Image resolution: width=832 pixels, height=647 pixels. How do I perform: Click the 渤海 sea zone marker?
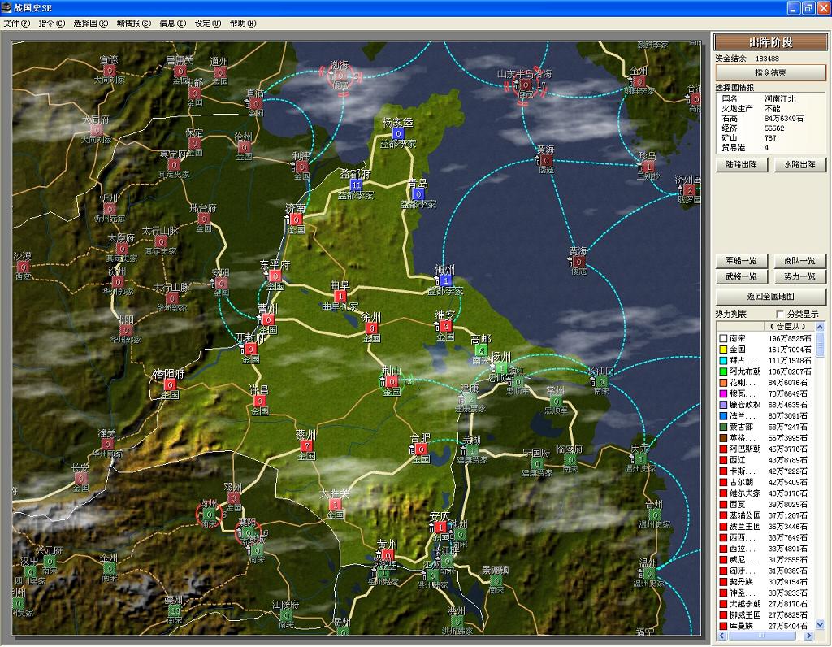tap(340, 76)
